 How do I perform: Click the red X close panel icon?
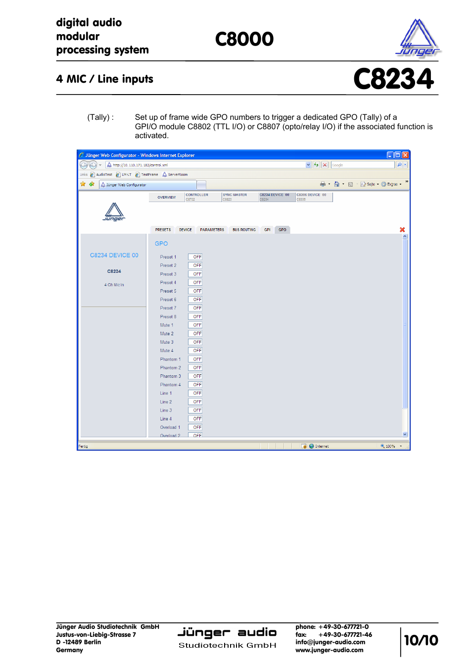(402, 230)
